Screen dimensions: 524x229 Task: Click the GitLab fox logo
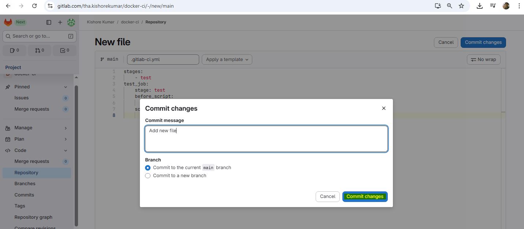pos(8,22)
